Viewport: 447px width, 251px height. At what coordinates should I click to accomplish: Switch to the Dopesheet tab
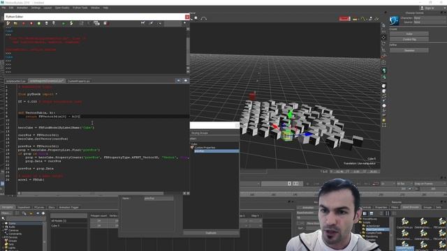point(24,207)
